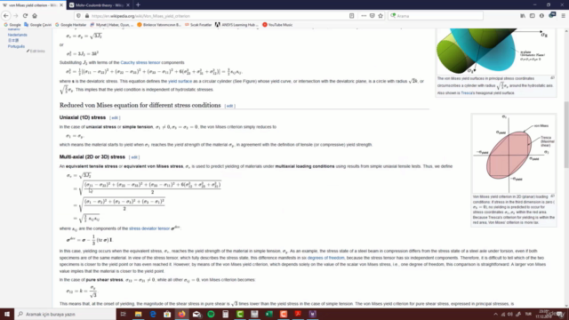
Task: Show hidden system tray icons
Action: click(x=495, y=314)
